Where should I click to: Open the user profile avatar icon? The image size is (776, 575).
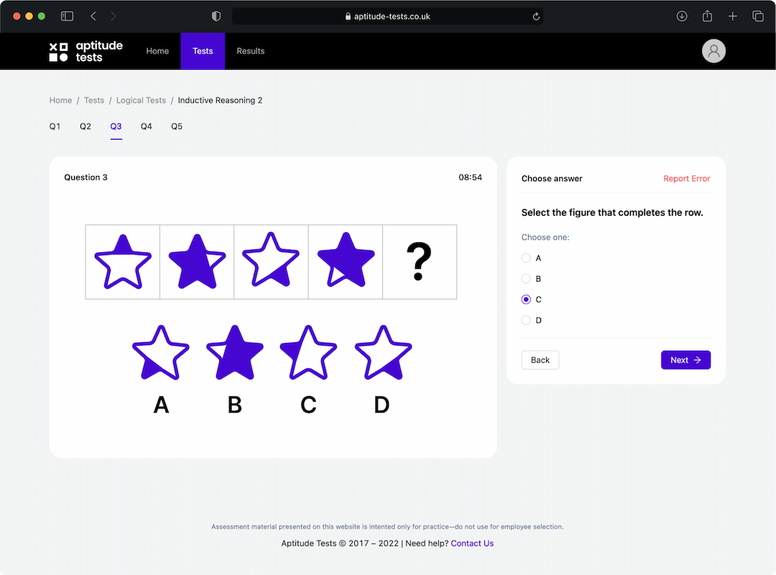(713, 51)
